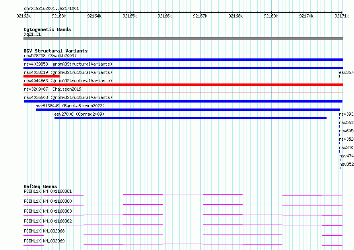Image resolution: width=354 pixels, height=250 pixels.
Task: Click the RefSeq Genes track heading
Action: pyautogui.click(x=40, y=186)
